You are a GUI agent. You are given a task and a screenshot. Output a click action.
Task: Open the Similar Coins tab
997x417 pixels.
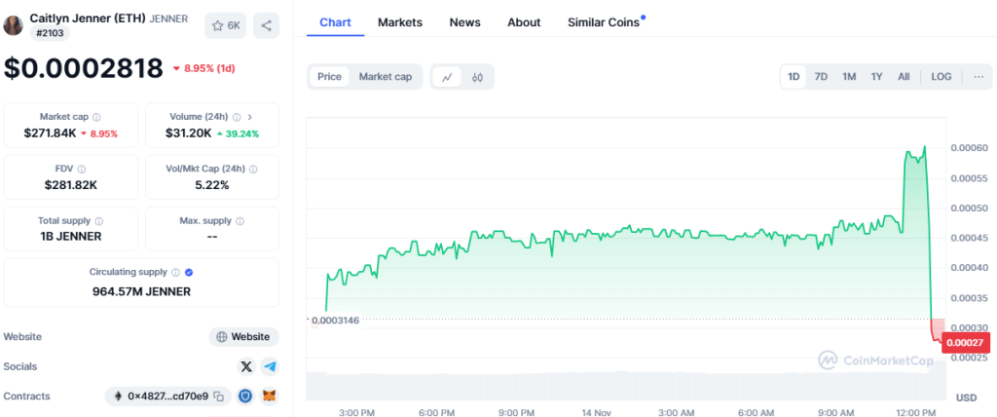[605, 22]
